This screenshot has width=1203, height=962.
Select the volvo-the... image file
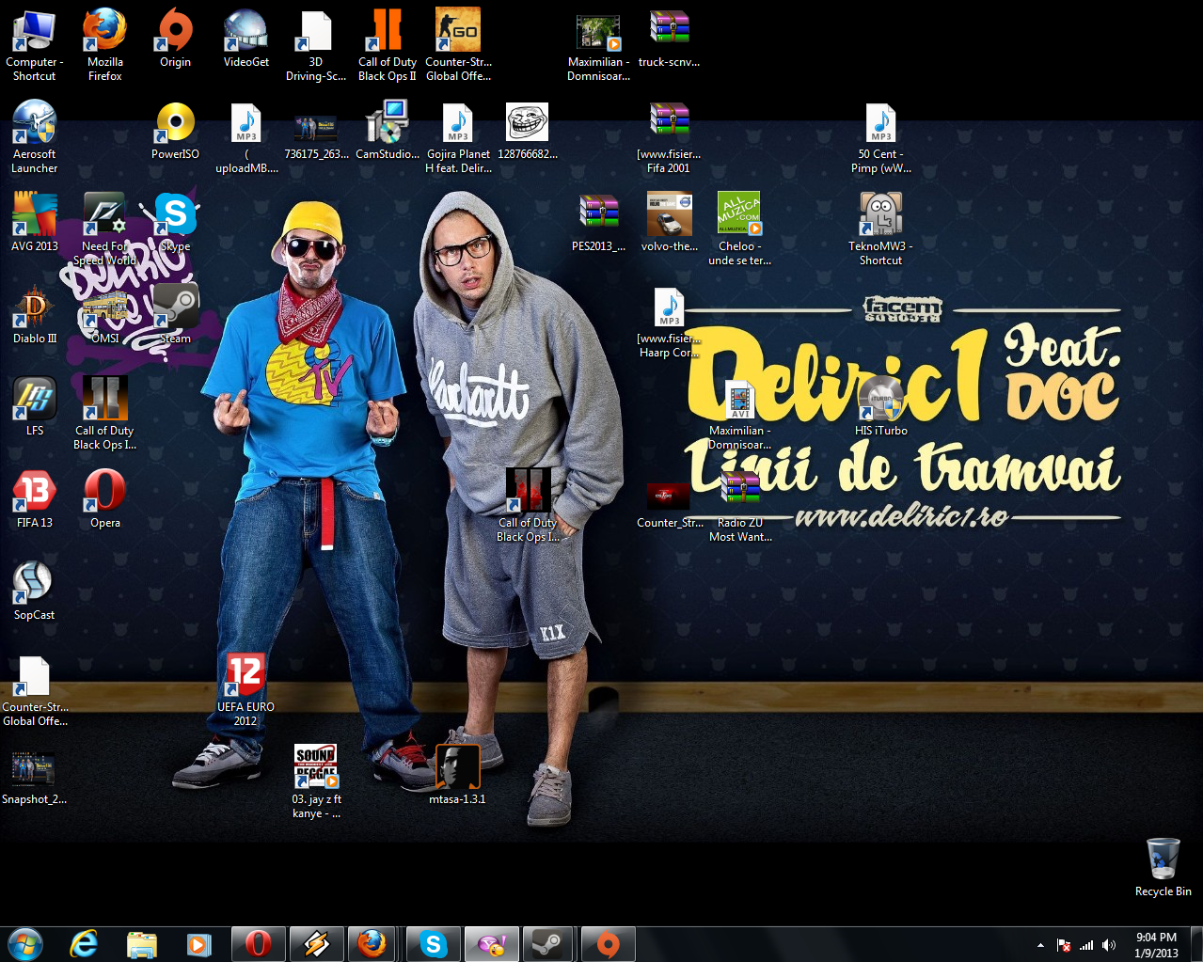pos(669,222)
